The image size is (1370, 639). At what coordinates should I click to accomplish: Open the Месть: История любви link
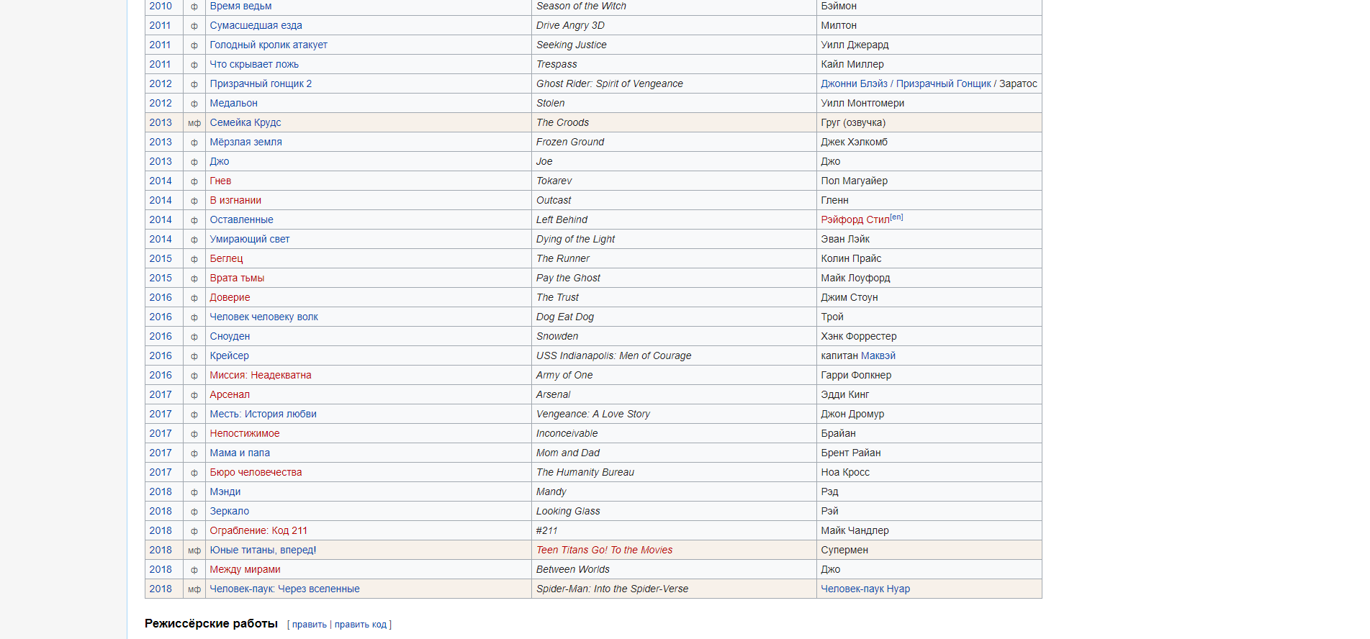pyautogui.click(x=263, y=414)
